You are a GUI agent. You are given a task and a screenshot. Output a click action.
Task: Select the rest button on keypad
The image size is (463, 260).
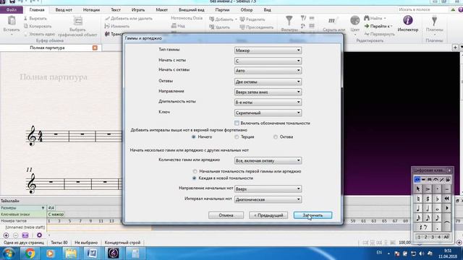tap(422, 227)
